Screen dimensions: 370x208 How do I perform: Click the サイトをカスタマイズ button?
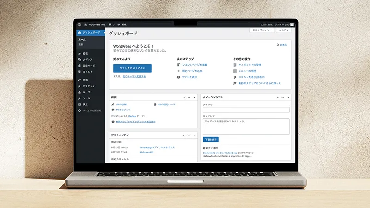(132, 68)
